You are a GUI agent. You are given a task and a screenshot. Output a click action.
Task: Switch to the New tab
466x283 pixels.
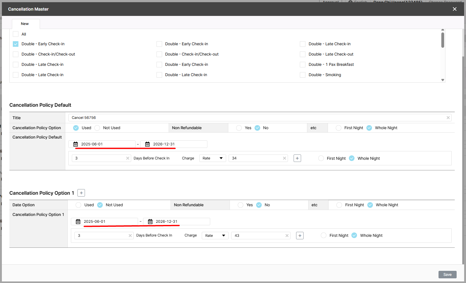(25, 24)
